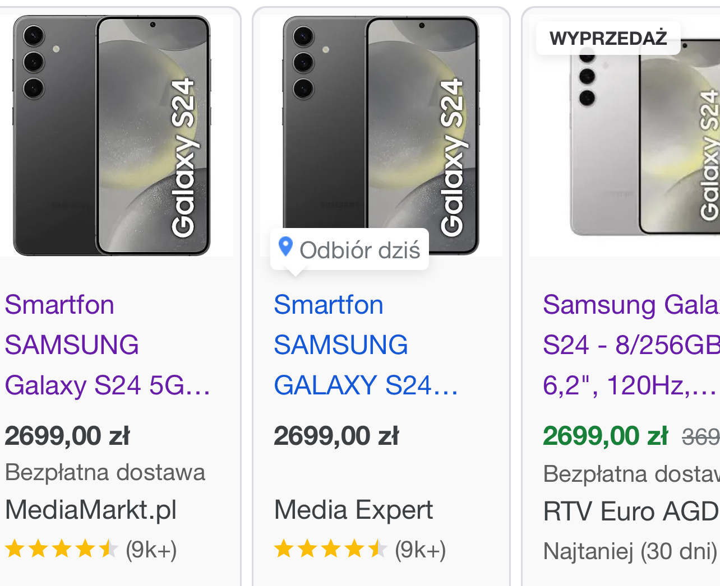Image resolution: width=720 pixels, height=586 pixels.
Task: Click the green 2699,00 zł sale price
Action: tap(606, 436)
